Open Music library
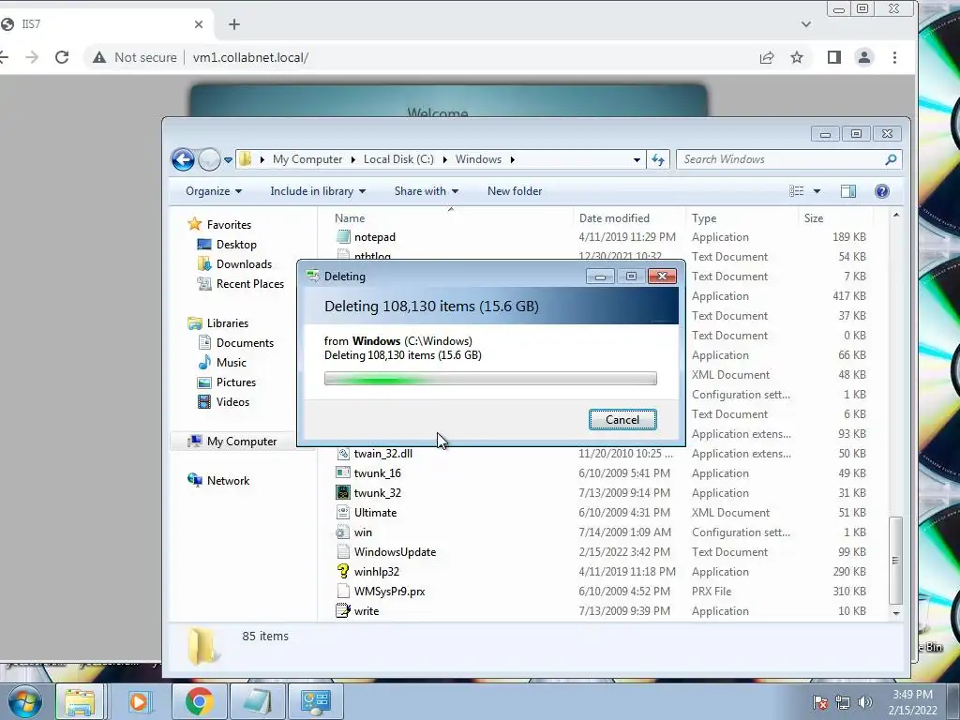The width and height of the screenshot is (960, 720). (x=231, y=363)
